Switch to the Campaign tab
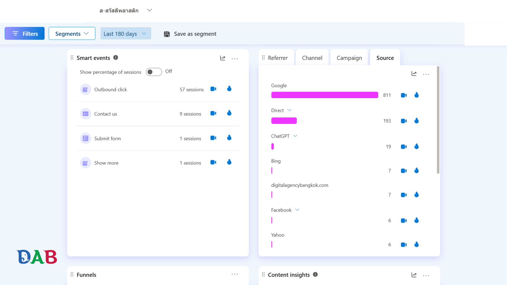The image size is (507, 285). pyautogui.click(x=349, y=58)
